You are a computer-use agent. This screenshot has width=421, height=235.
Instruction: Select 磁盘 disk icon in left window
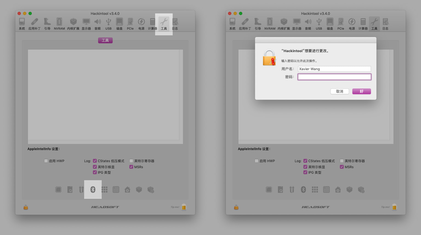(x=120, y=24)
